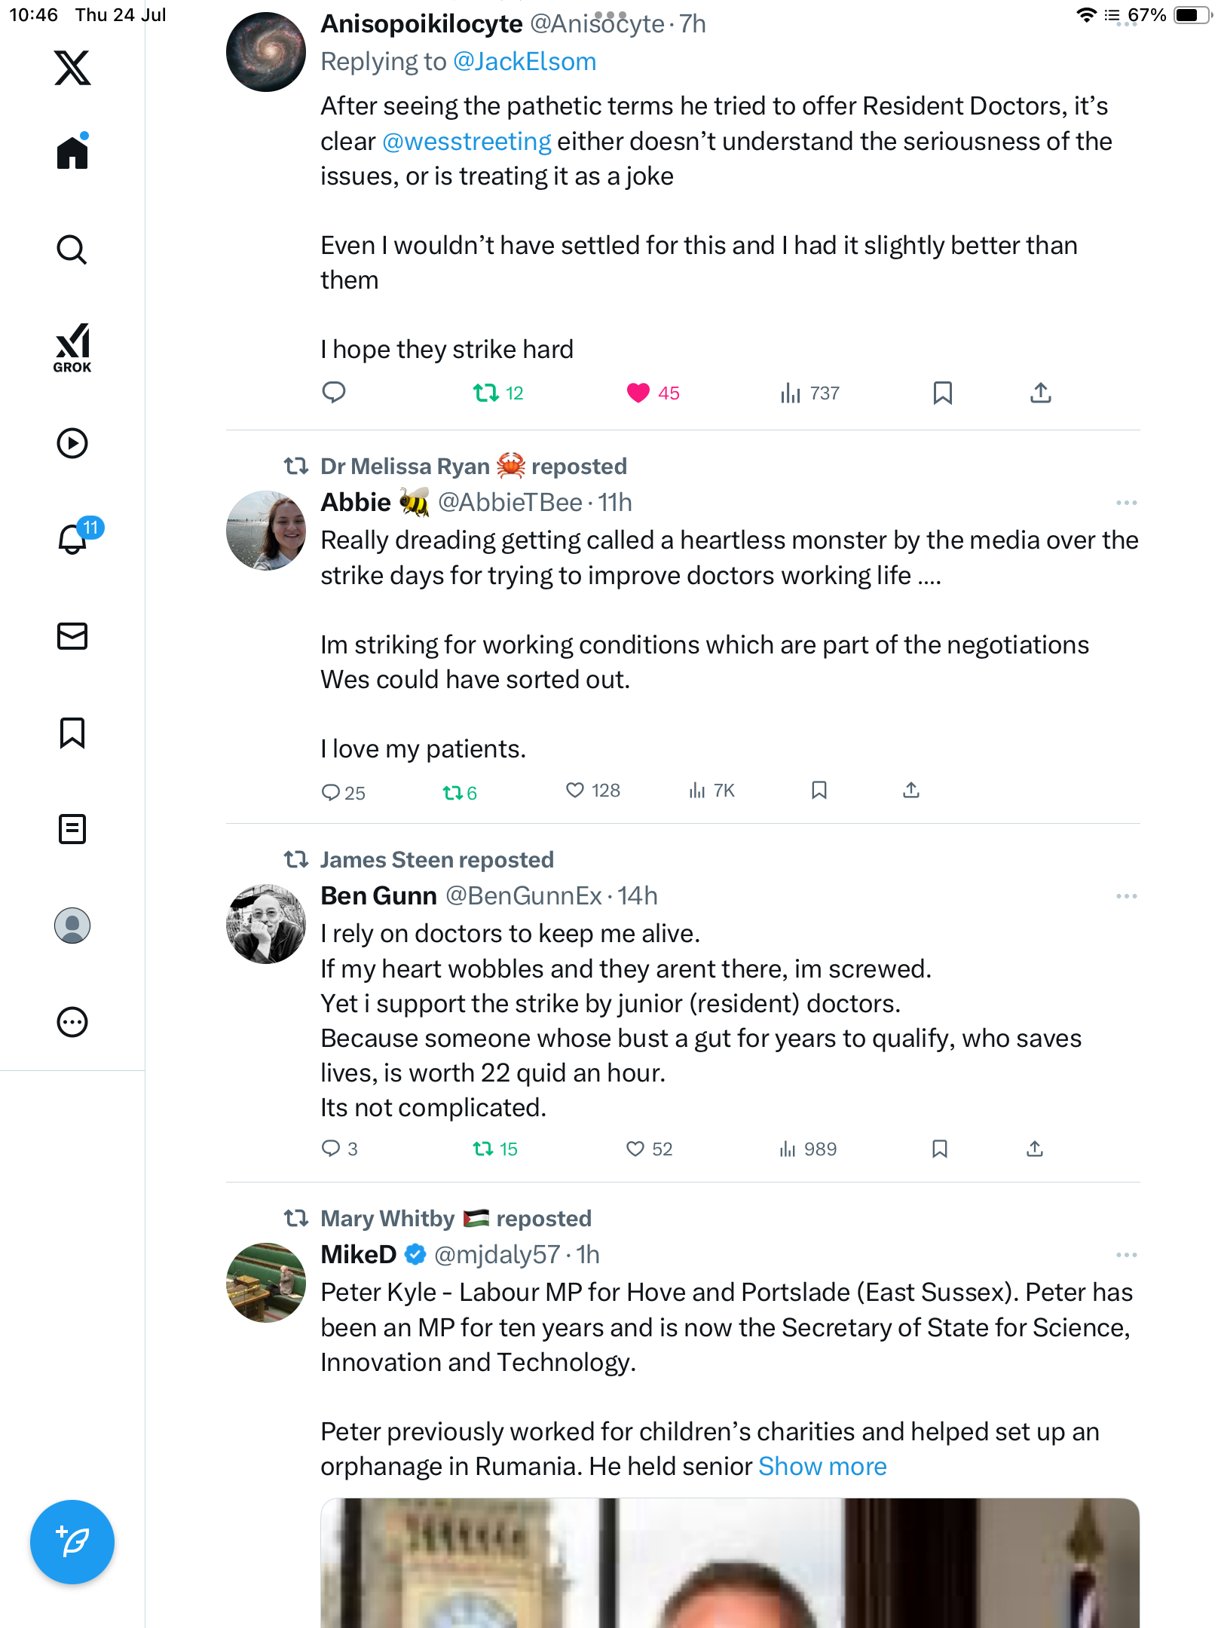Open the @wesstreeting mention link

[467, 141]
